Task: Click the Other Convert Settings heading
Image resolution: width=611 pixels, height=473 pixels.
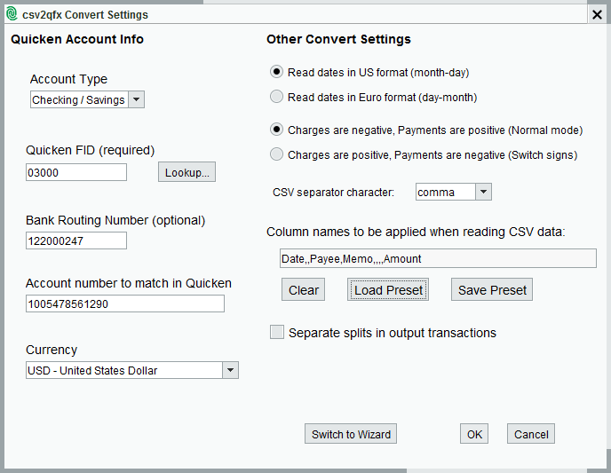Action: point(338,39)
